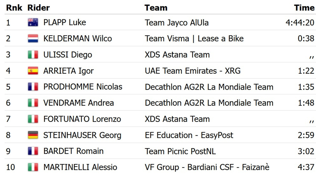The width and height of the screenshot is (316, 174).
Task: Click the Netherlands flag next to Kelderman
Action: point(33,39)
